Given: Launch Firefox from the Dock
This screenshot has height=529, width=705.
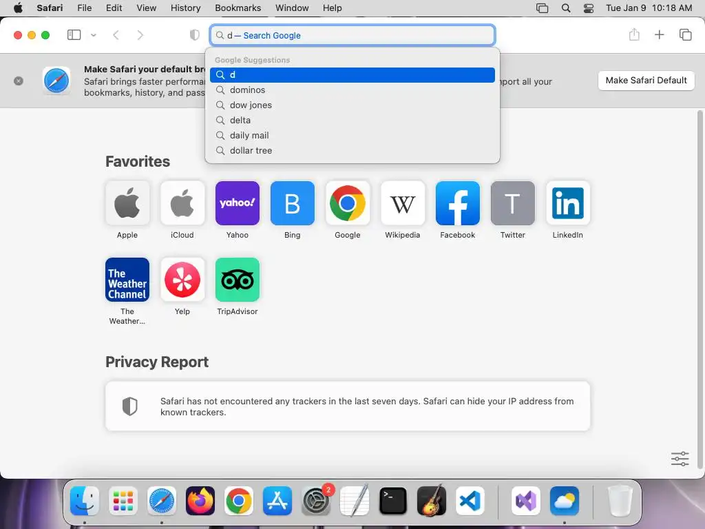Looking at the screenshot, I should pyautogui.click(x=200, y=501).
